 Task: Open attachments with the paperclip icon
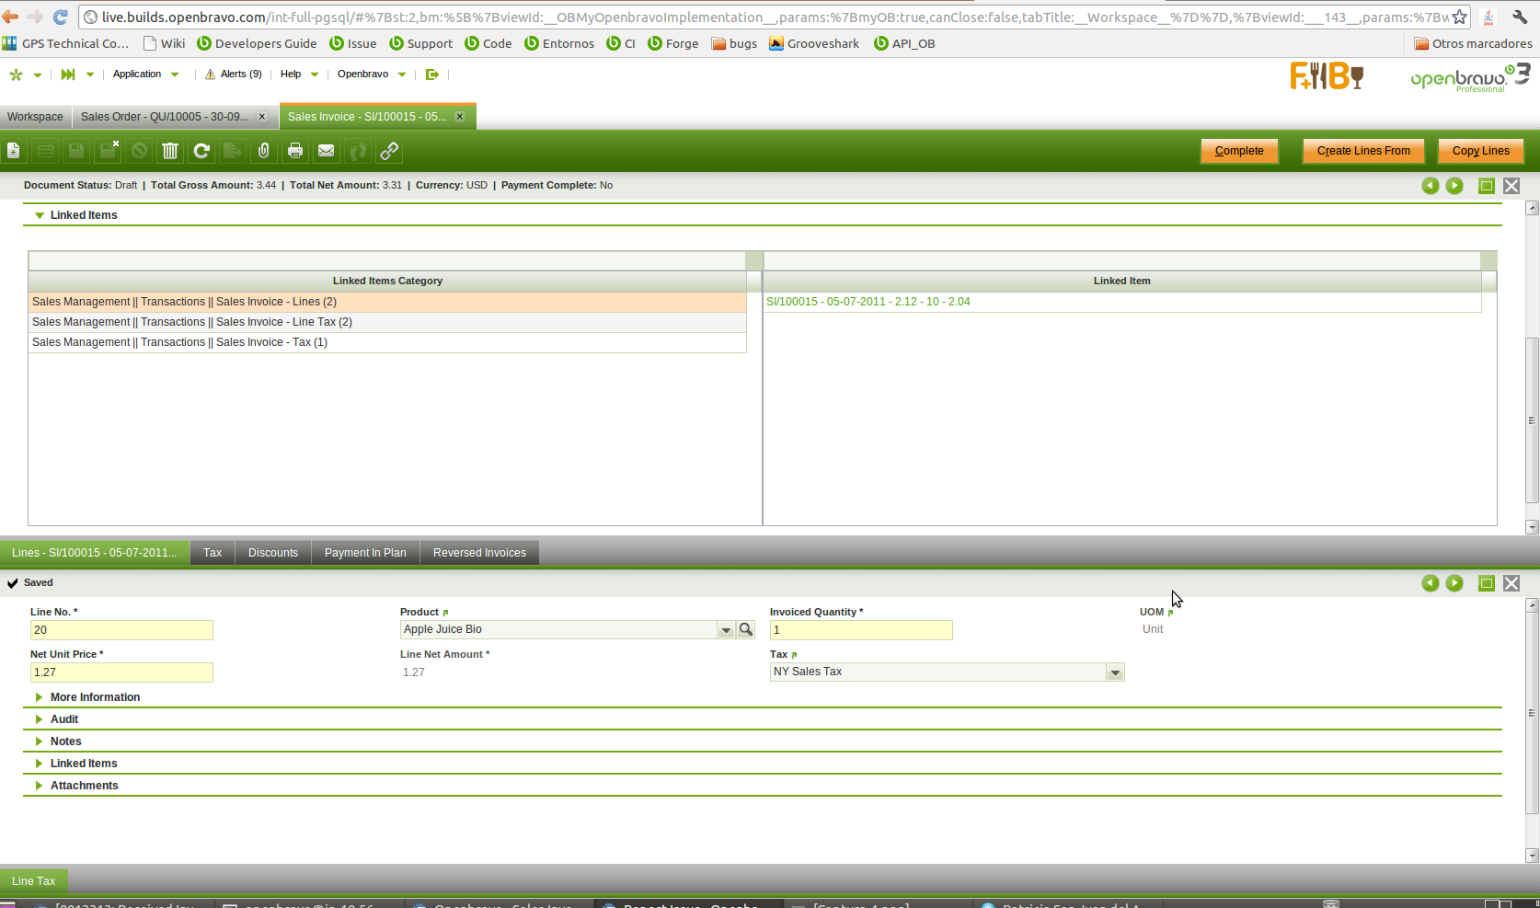[264, 151]
